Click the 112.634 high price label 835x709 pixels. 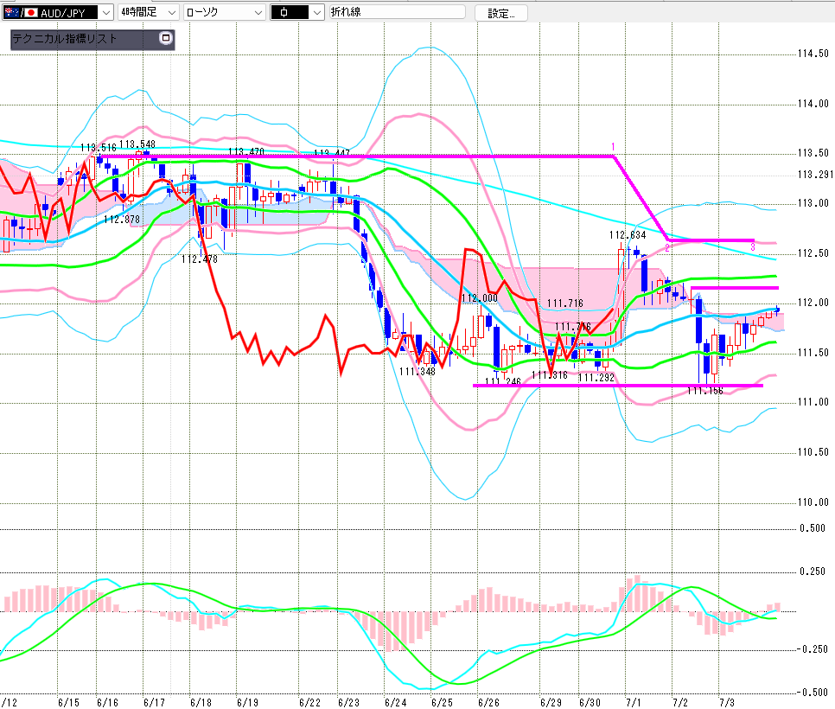point(628,235)
